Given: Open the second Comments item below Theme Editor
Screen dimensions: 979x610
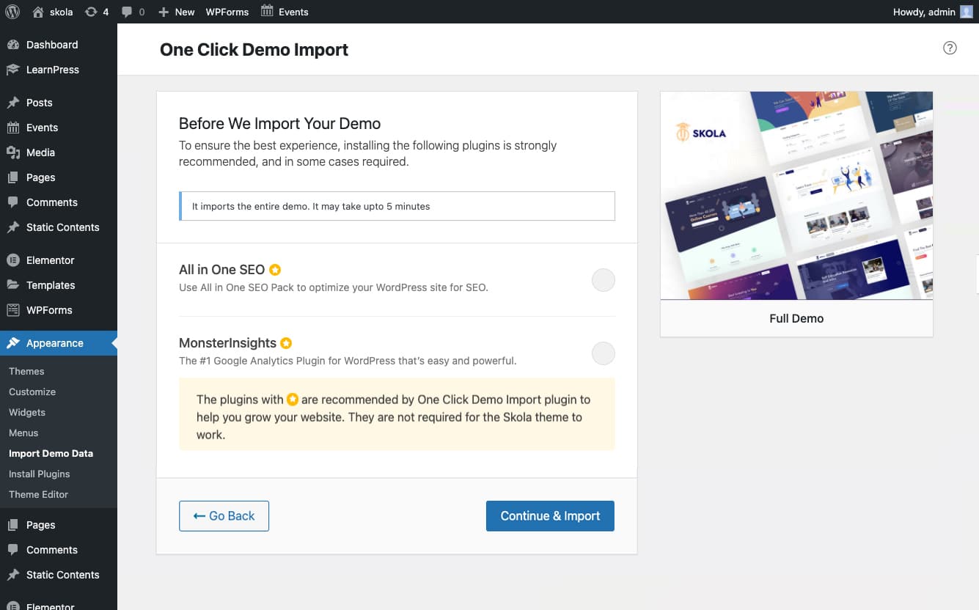Looking at the screenshot, I should point(59,550).
